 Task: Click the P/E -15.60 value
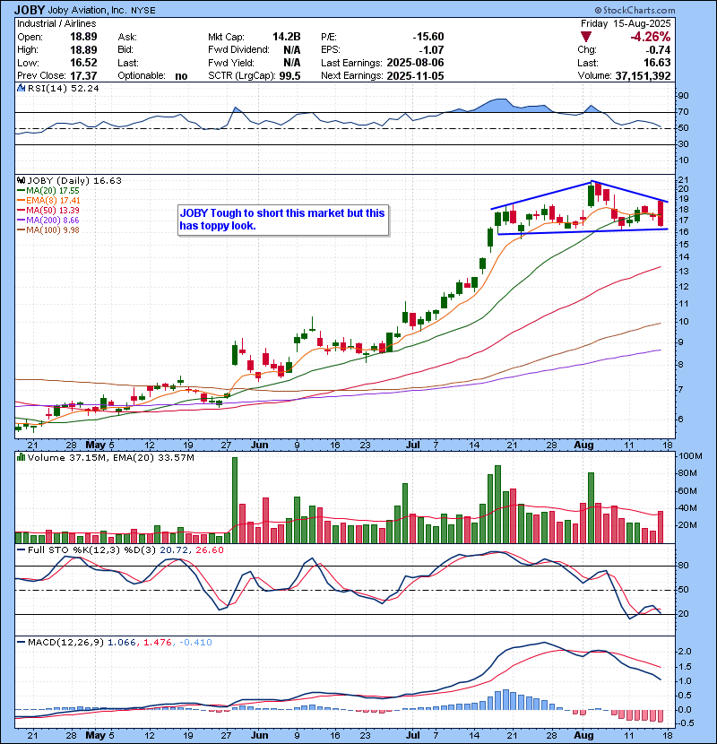428,37
